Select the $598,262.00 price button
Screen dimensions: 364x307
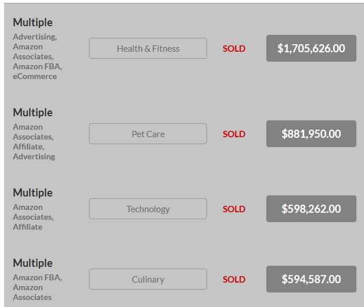[311, 209]
